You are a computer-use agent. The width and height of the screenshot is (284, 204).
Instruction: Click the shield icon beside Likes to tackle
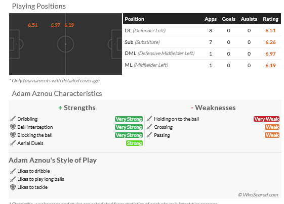coord(13,187)
